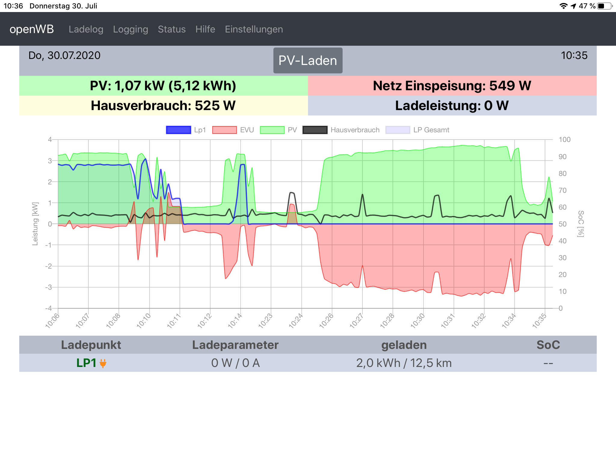Tap the location arrow status icon
This screenshot has height=462, width=616.
[x=574, y=6]
